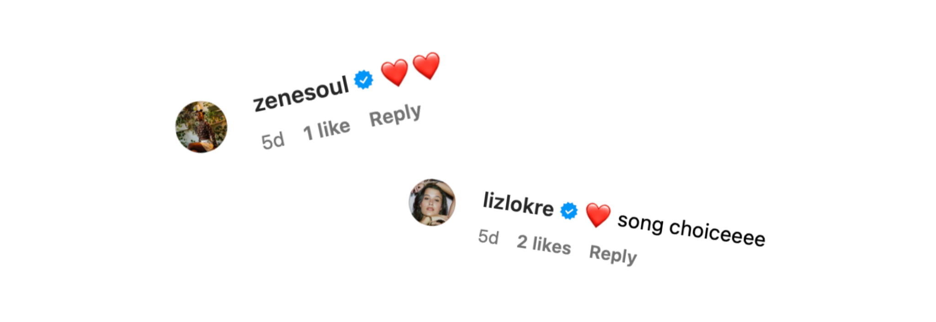This screenshot has width=936, height=322.
Task: Go to the lizlokre username link
Action: 518,204
